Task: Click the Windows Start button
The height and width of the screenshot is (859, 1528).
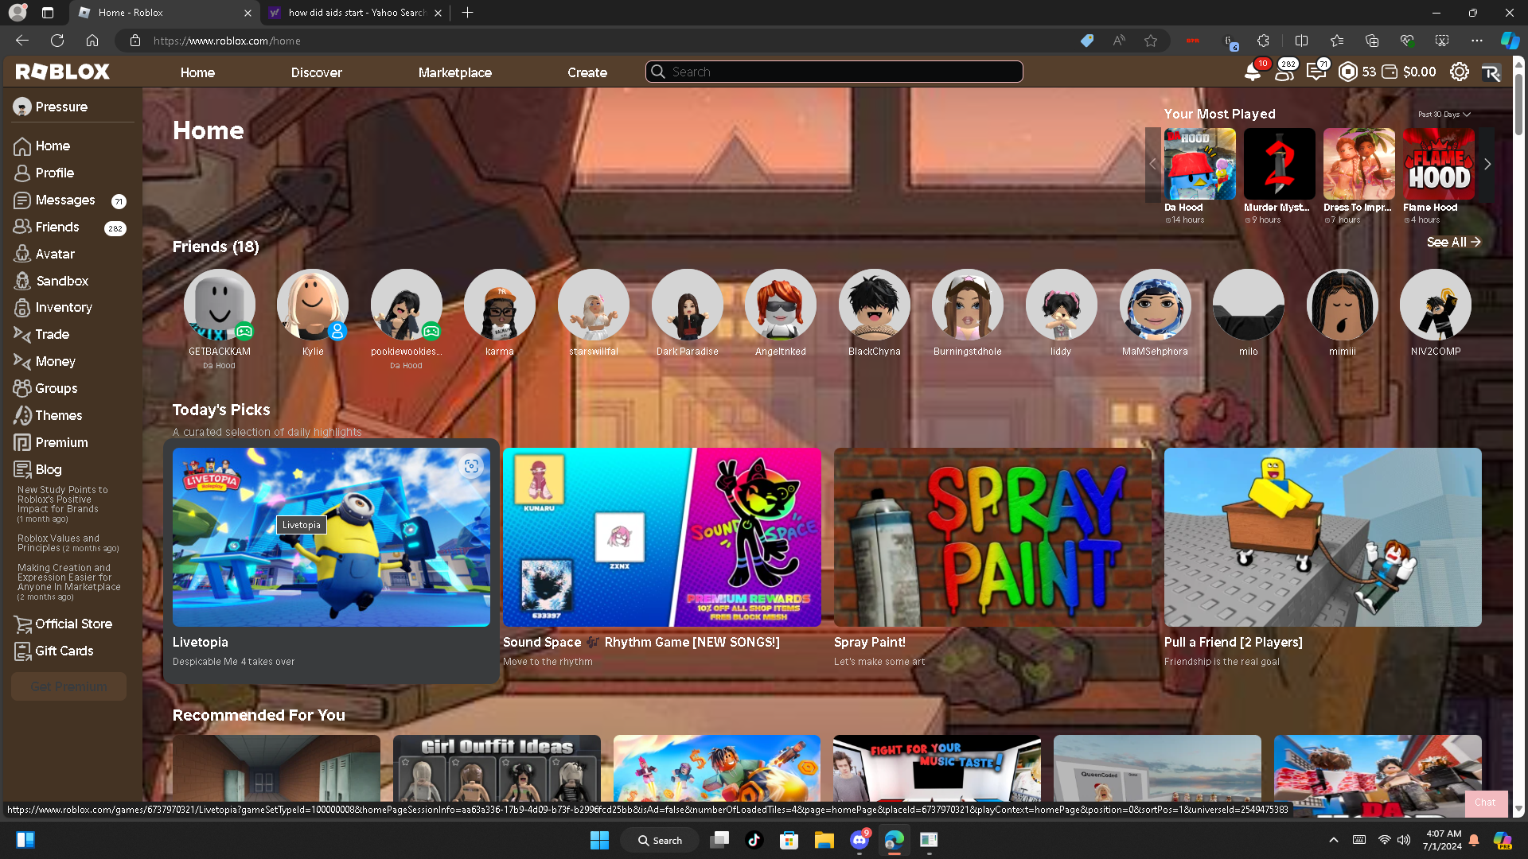Action: (x=599, y=840)
